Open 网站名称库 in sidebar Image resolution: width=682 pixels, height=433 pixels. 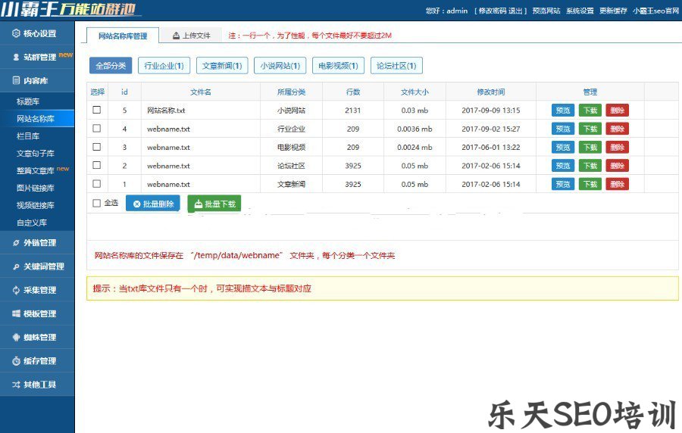(36, 119)
